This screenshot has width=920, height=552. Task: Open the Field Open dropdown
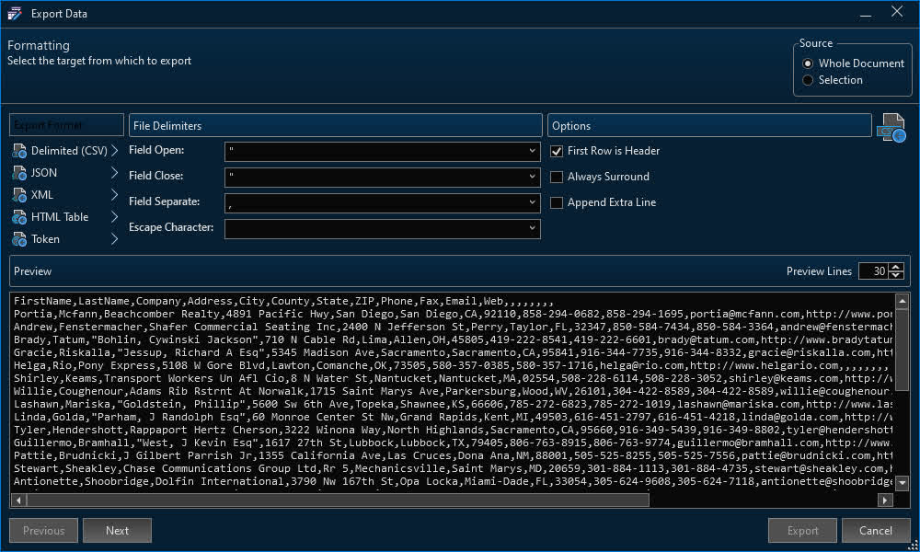532,151
